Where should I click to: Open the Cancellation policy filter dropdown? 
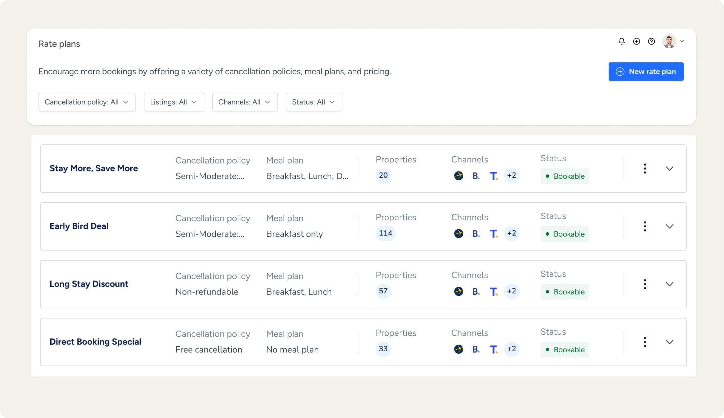87,102
